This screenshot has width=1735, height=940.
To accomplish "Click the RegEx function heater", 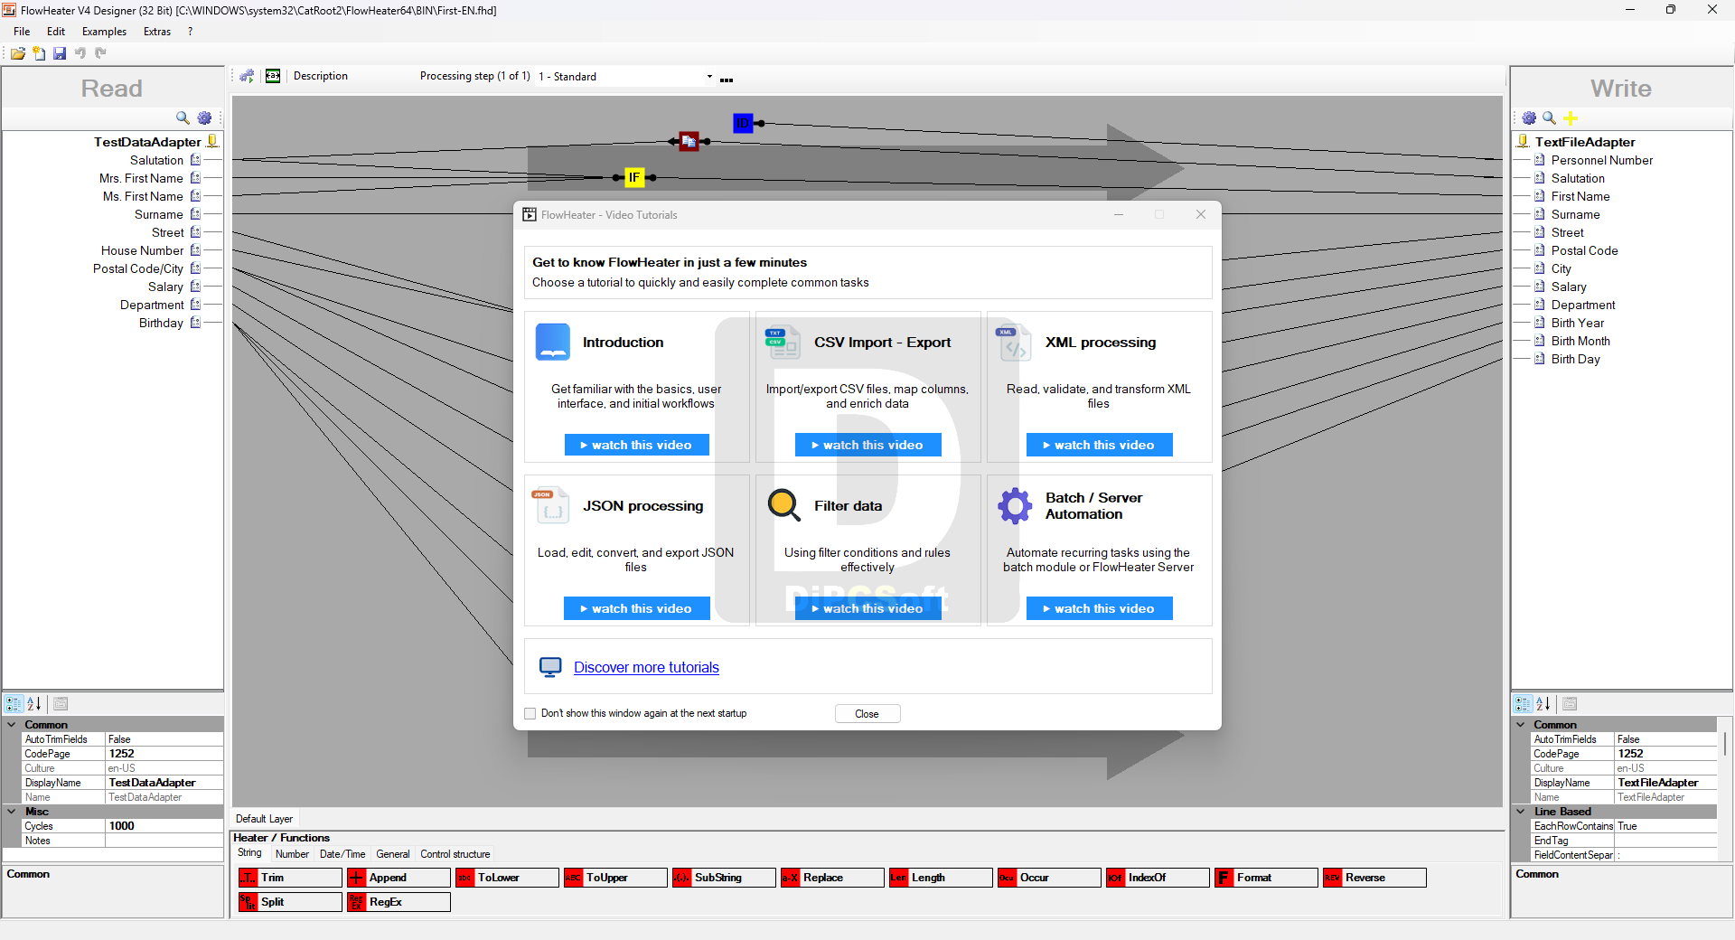I will 399,902.
